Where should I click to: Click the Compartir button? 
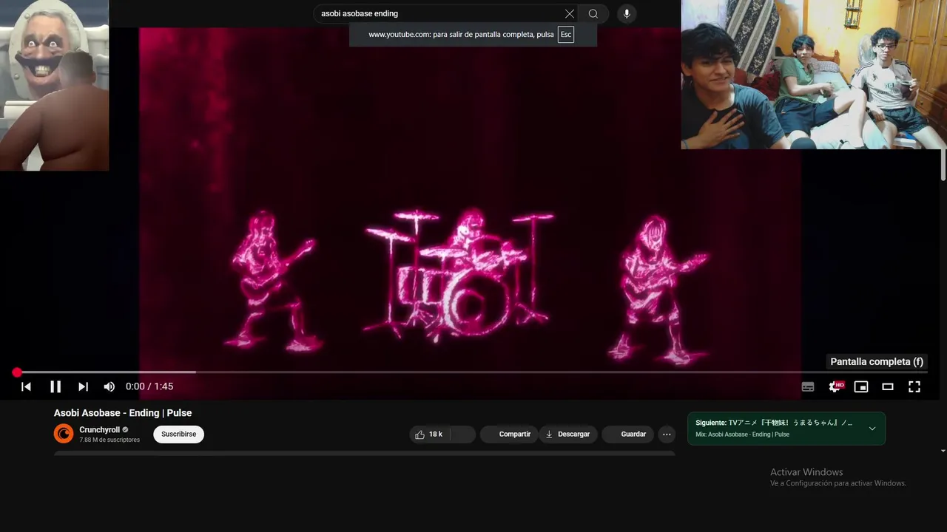click(508, 434)
